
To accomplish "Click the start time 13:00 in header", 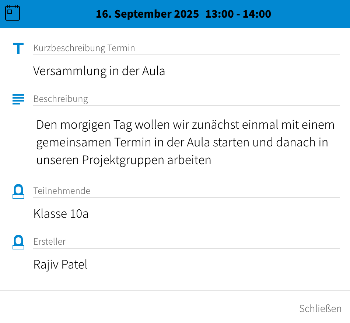I will tap(219, 14).
